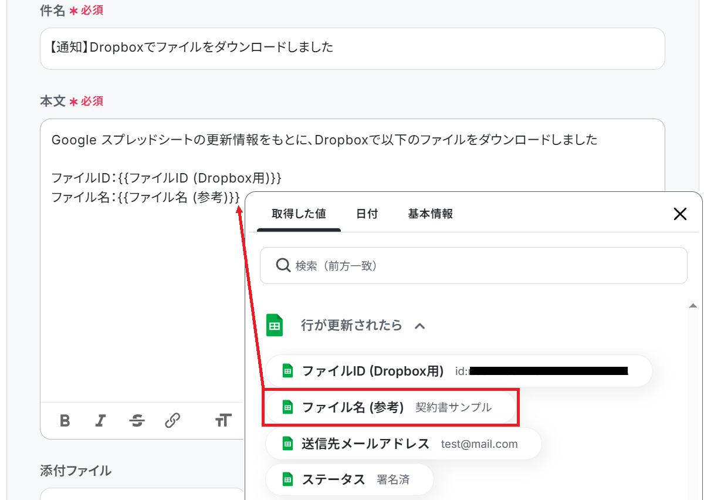Image resolution: width=704 pixels, height=500 pixels.
Task: Click the test@mail.com value text
Action: pos(479,444)
